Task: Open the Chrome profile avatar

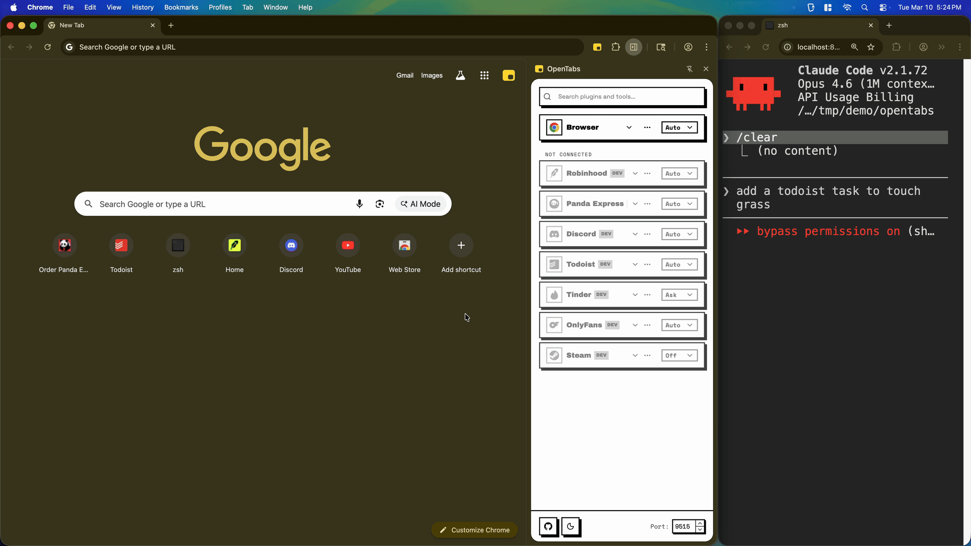Action: tap(688, 47)
